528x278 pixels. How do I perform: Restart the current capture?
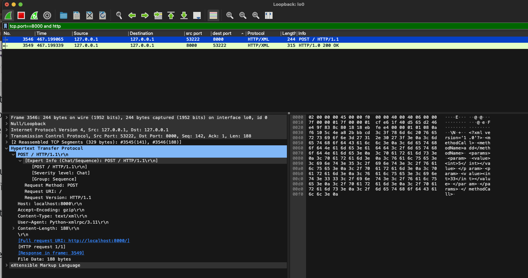(34, 15)
